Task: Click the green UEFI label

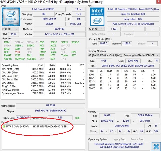Action: 78,118
